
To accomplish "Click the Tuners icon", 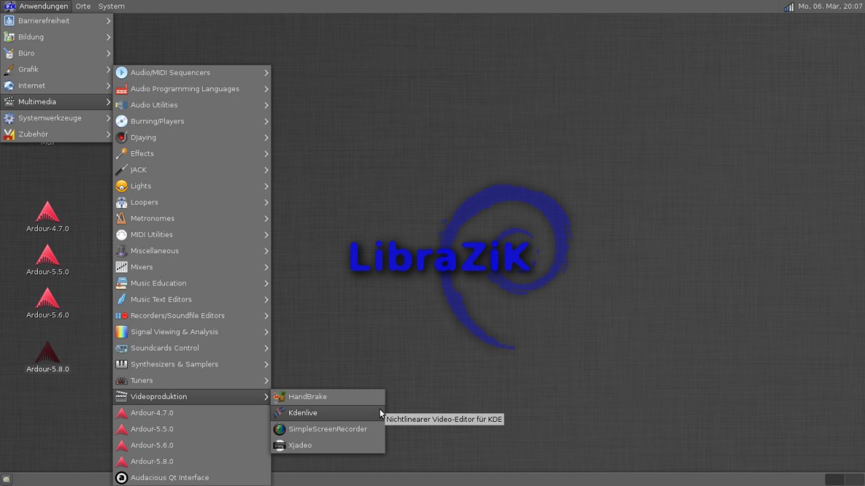I will 122,381.
